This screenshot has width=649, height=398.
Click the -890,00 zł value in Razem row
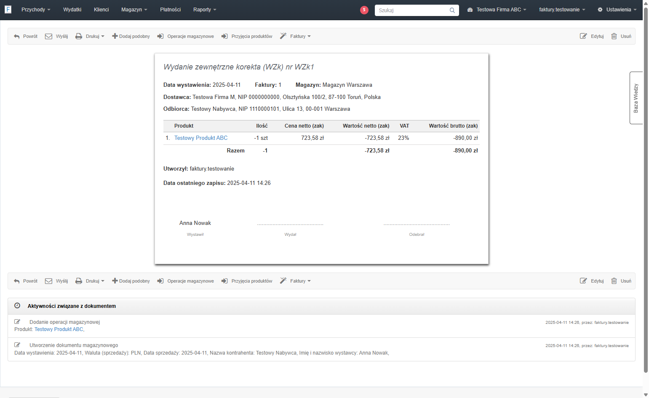click(x=465, y=151)
